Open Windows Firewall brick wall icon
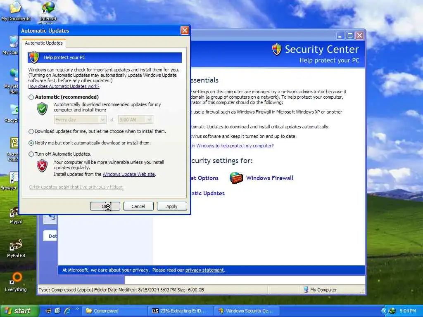The image size is (423, 317). 236,178
